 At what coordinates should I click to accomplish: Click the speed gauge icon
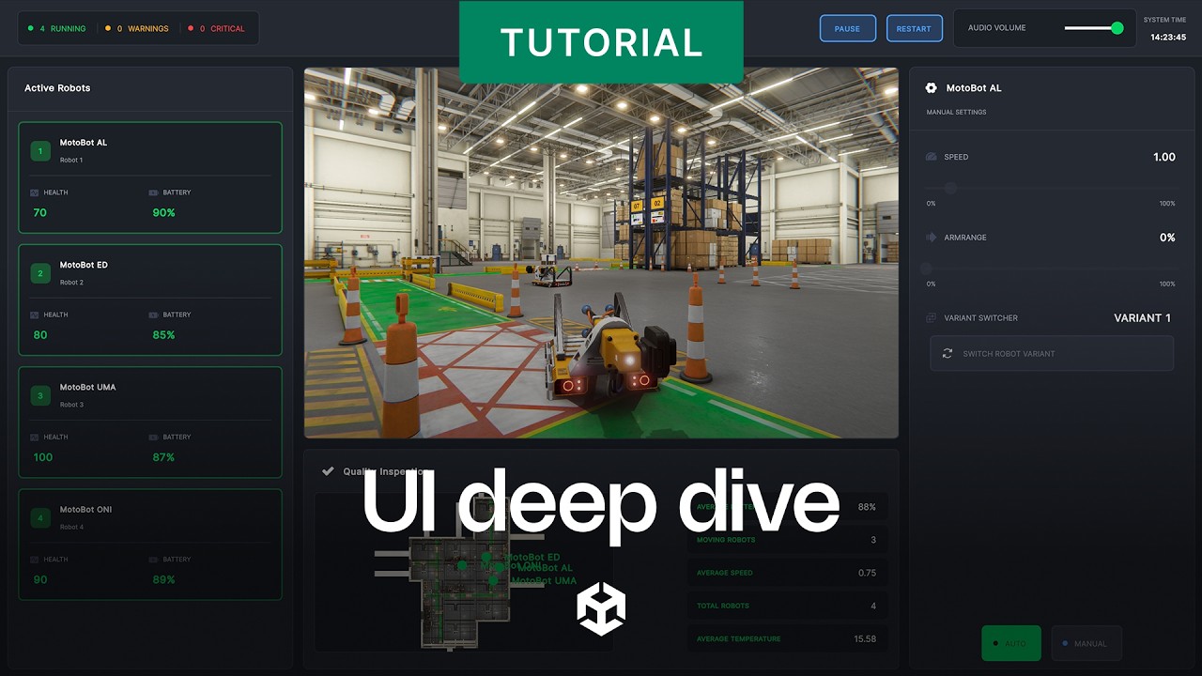tap(932, 157)
